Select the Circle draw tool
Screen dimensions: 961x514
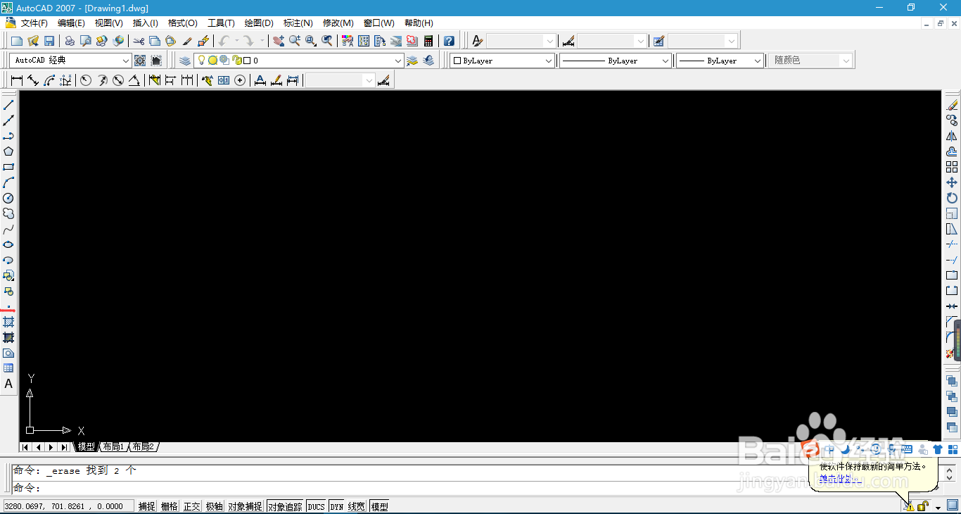click(8, 198)
